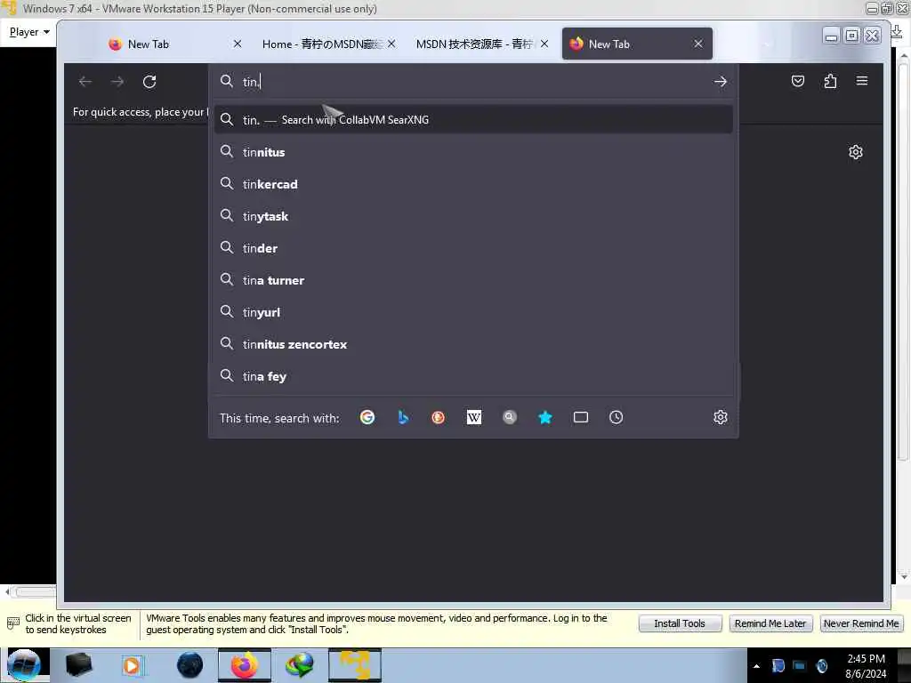Close the Home - 青柠のMSDN tab
911x683 pixels.
tap(391, 44)
